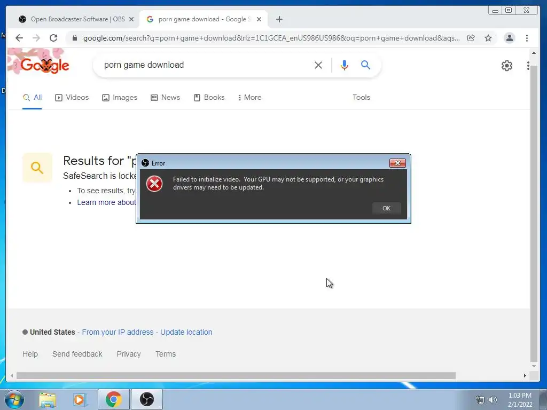Click From your IP address link
Viewport: 547px width, 410px height.
(118, 332)
